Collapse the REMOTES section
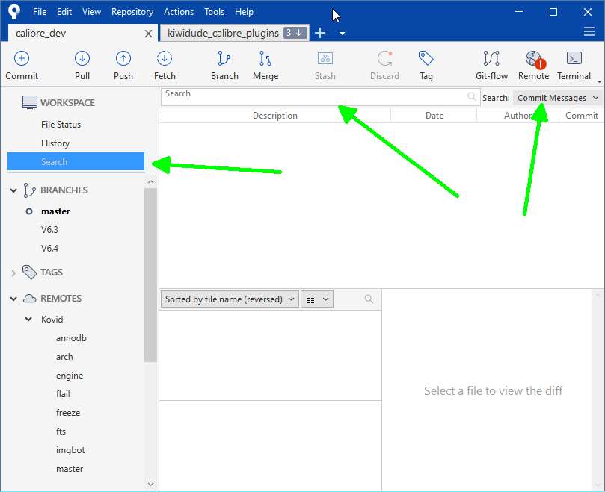 click(x=13, y=299)
